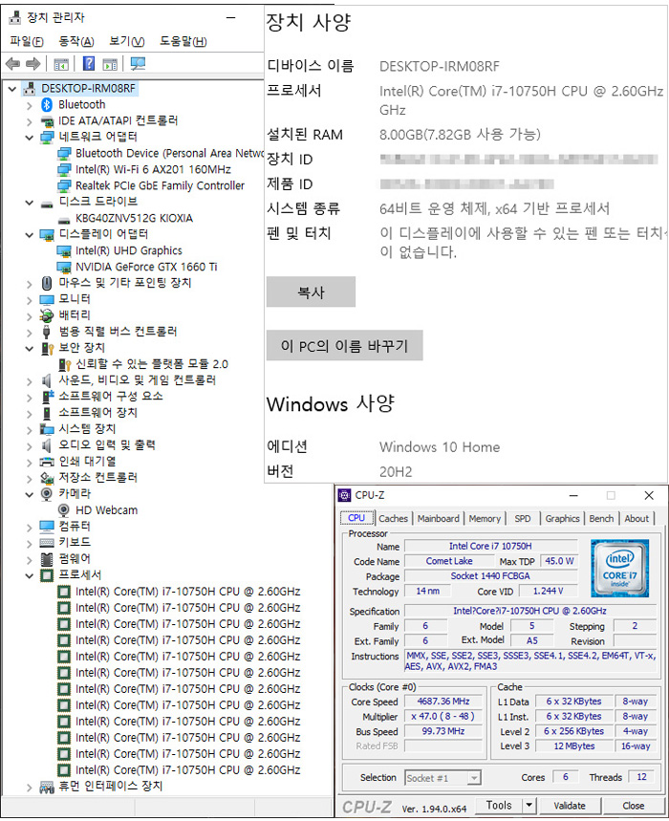Click the Close button in CPU-Z footer
Viewport: 669px width, 821px height.
pyautogui.click(x=634, y=806)
